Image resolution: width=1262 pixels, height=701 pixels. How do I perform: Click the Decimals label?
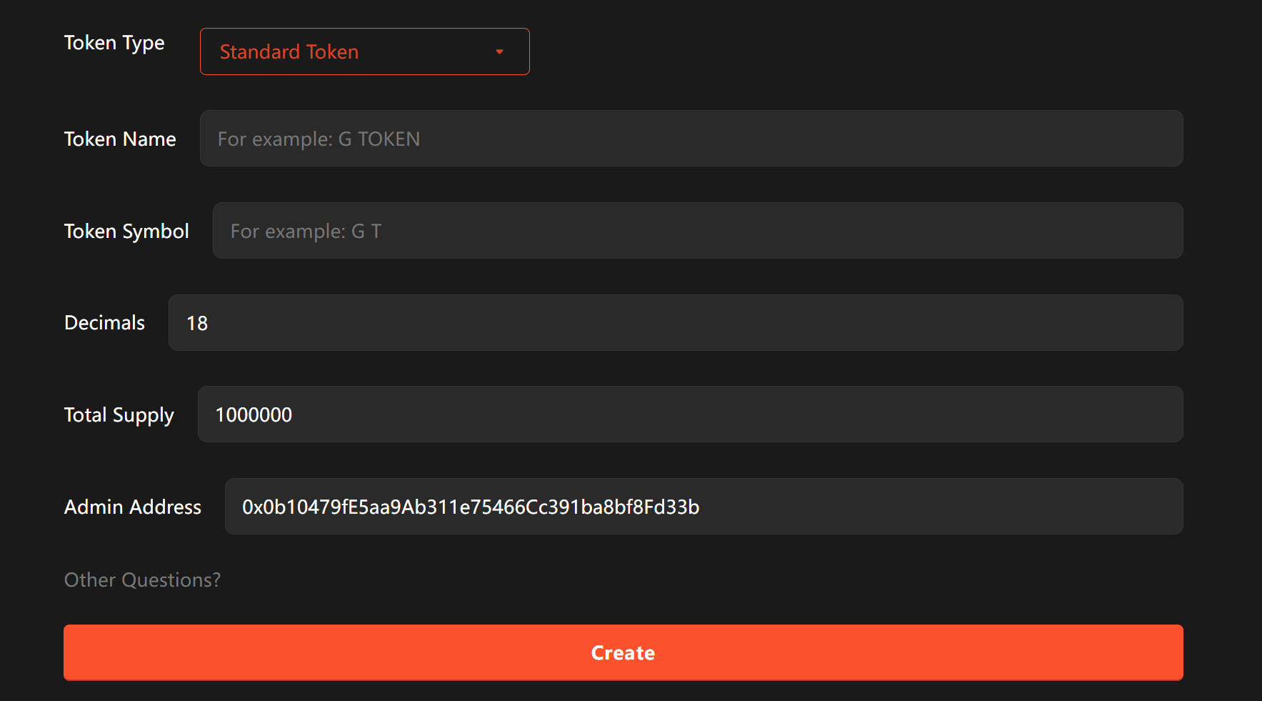pos(104,323)
